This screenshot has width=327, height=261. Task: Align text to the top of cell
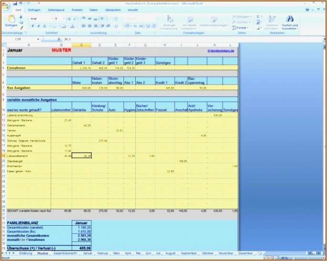point(84,19)
